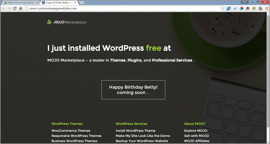Screen dimensions: 270x144
Task: Click Professional Services in the tagline
Action: tap(172, 60)
